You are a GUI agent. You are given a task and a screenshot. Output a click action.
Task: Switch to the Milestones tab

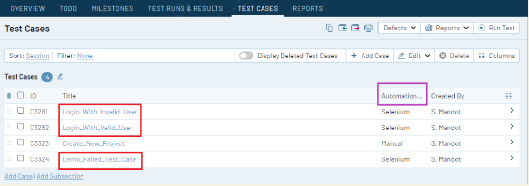[x=112, y=8]
